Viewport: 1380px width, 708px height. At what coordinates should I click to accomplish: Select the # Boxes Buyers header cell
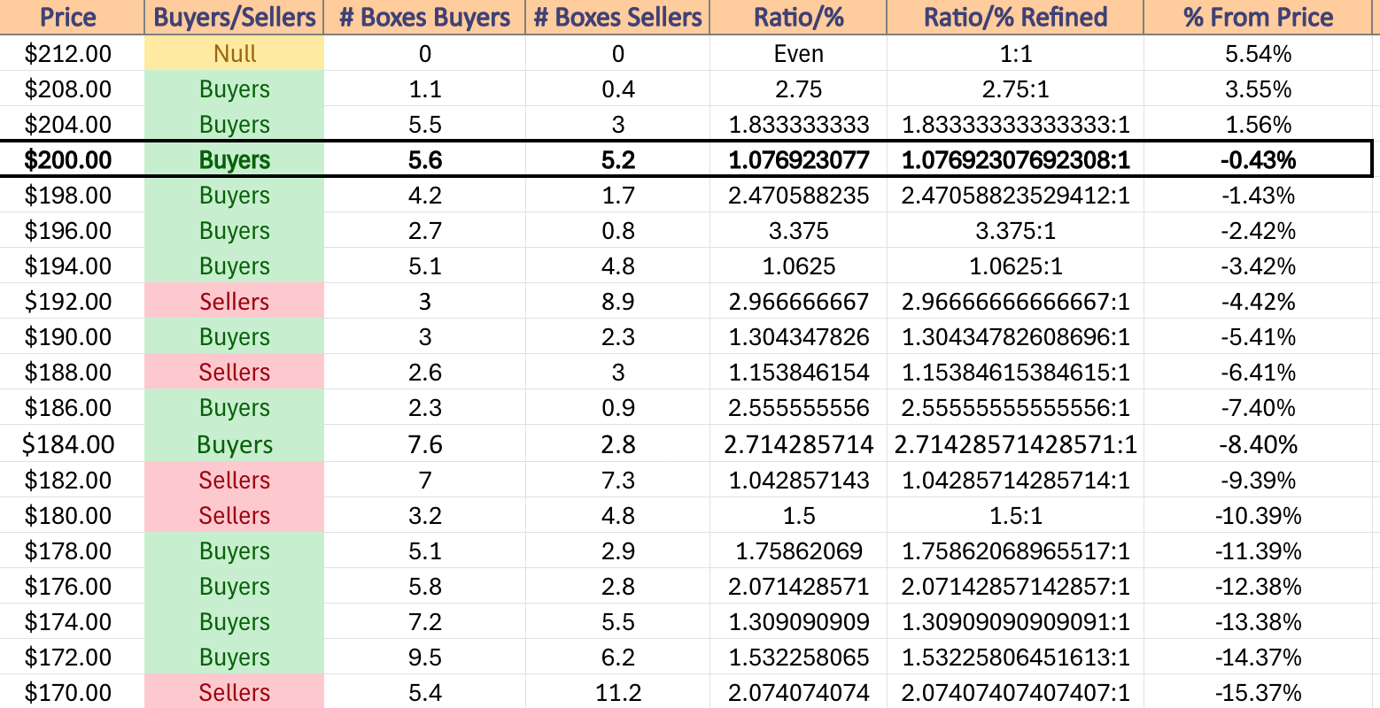coord(424,18)
